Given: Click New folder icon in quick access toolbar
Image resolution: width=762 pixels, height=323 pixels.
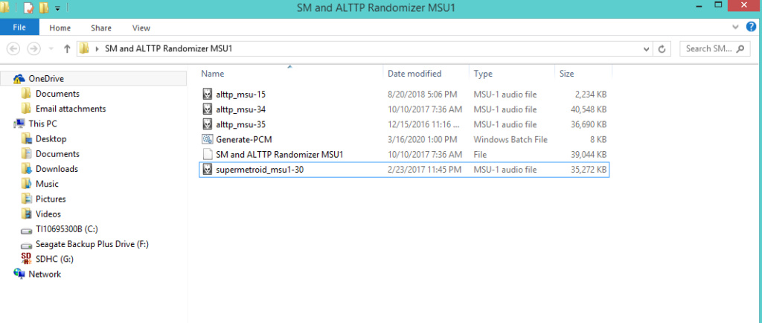Looking at the screenshot, I should [44, 8].
